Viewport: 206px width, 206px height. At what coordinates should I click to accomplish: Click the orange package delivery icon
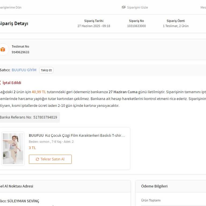tap(3, 49)
